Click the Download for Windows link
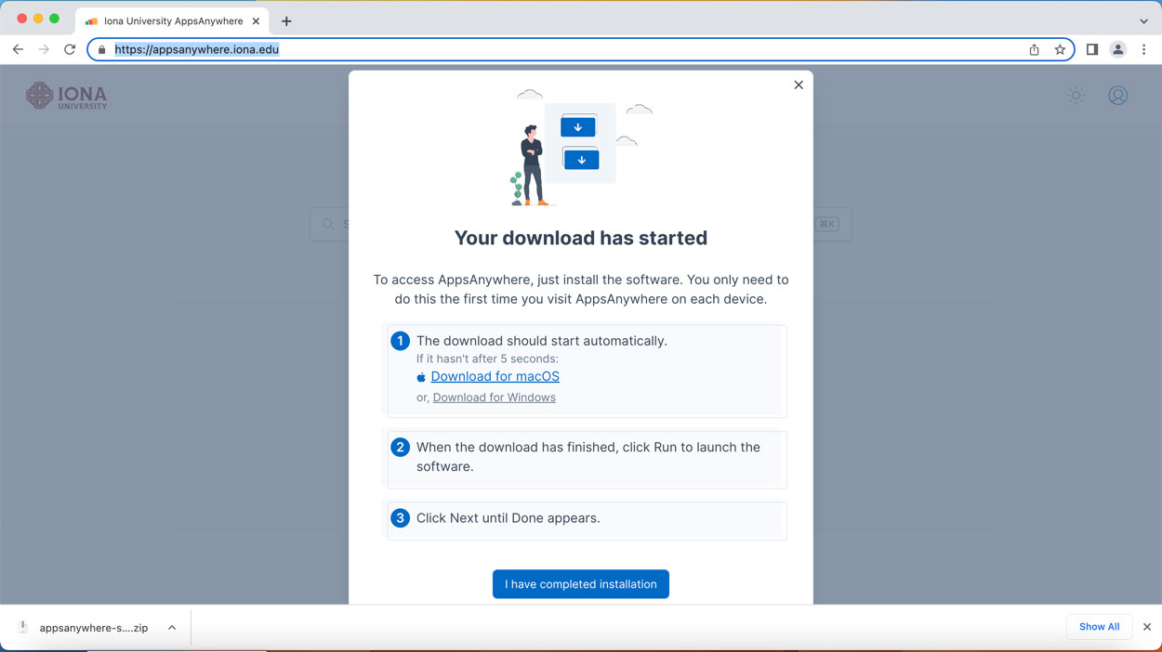Viewport: 1162px width, 652px height. pos(494,398)
